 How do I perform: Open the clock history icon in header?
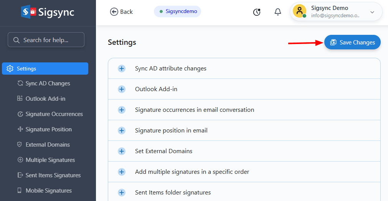257,12
